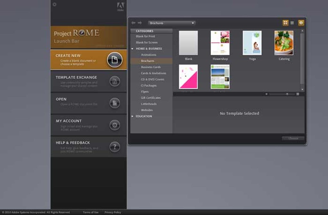Go back with the left arrow
This screenshot has width=328, height=215.
coord(133,23)
